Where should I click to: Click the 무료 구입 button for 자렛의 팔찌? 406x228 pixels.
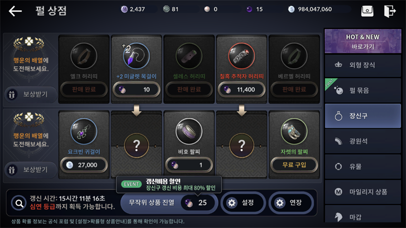point(294,165)
